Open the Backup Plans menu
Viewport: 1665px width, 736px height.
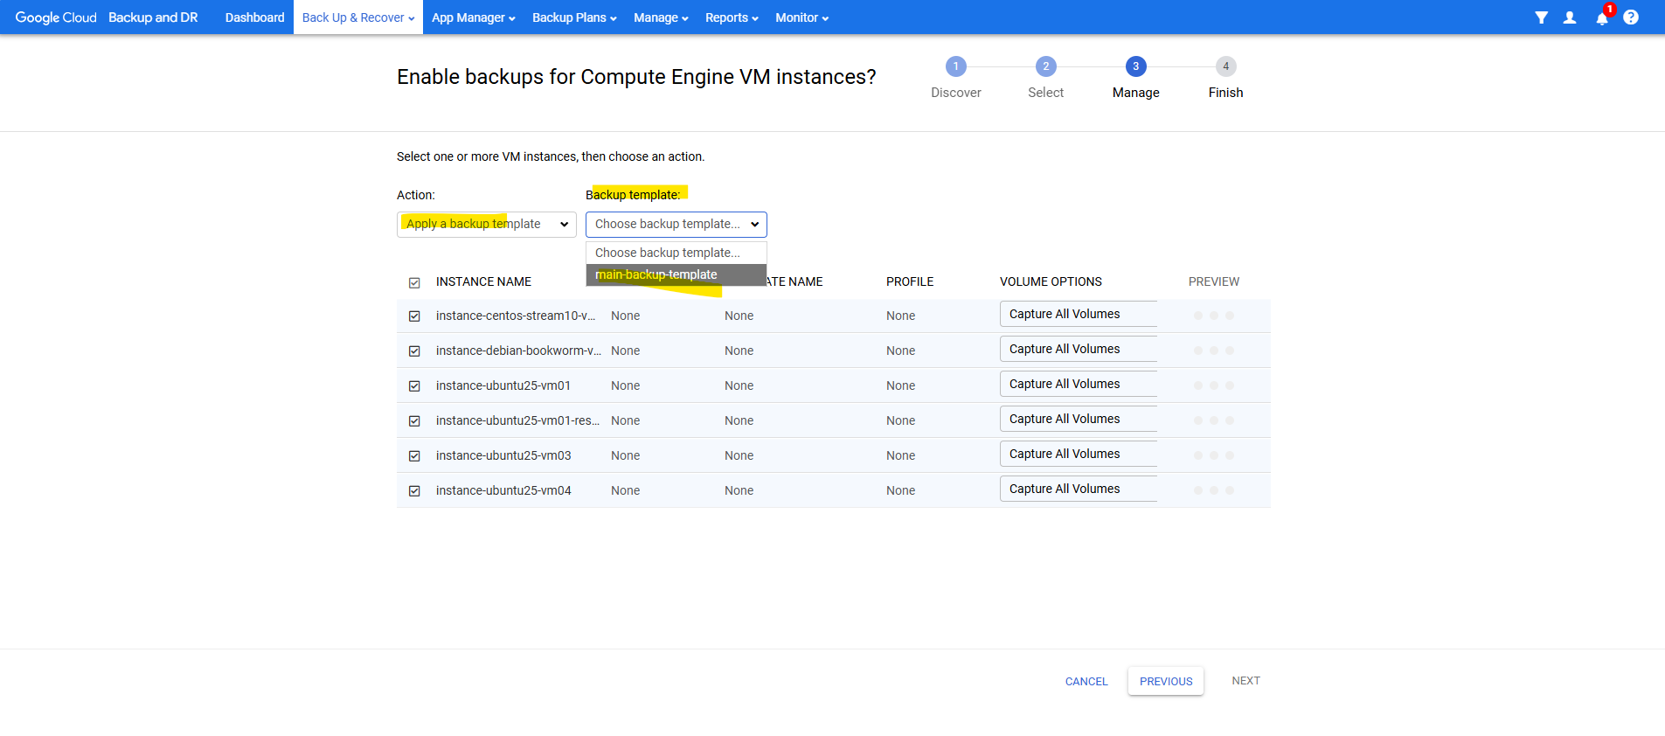(x=574, y=17)
